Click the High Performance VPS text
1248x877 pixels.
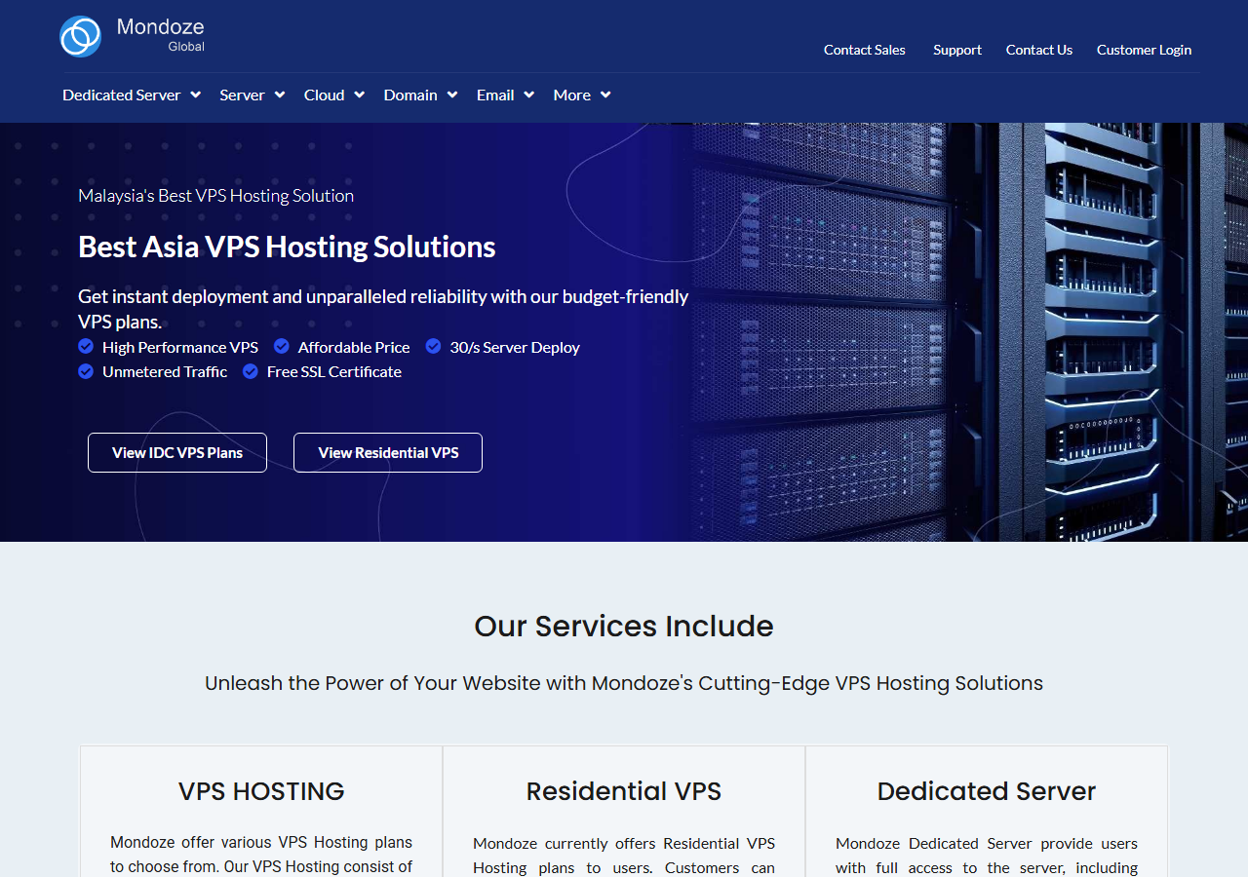click(x=180, y=347)
